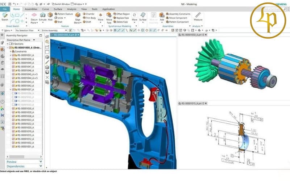Screen dimensions: 290x181
Task: Open the Surface tool
Action: tap(143, 17)
